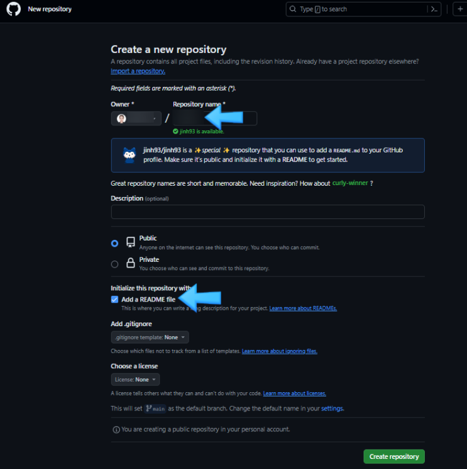Click the 'Create a new repository' heading

(x=168, y=49)
